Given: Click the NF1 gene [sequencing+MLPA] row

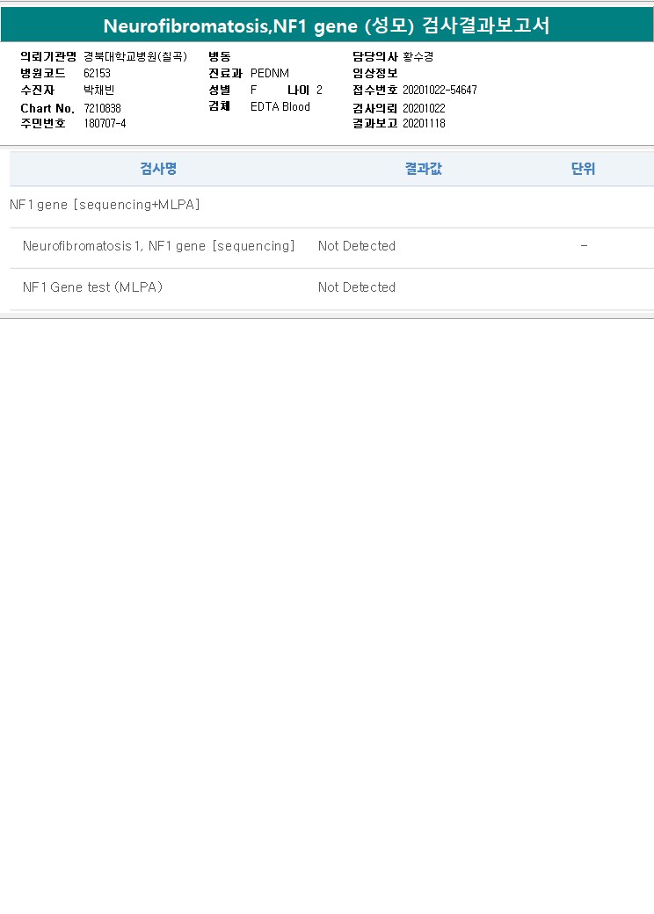Looking at the screenshot, I should click(x=331, y=205).
